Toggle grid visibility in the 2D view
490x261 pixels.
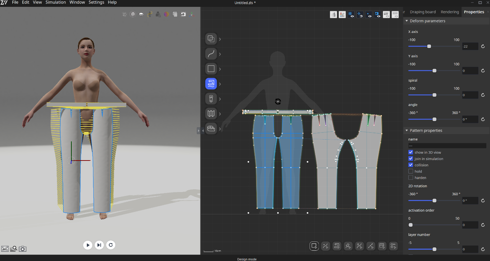[351, 14]
